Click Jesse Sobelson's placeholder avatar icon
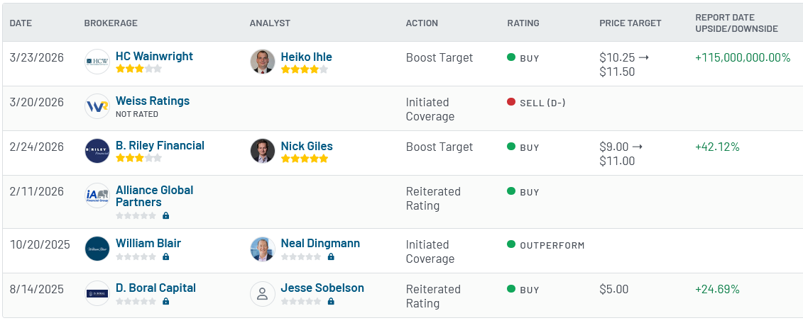Viewport: 803px width, 323px height. [263, 293]
